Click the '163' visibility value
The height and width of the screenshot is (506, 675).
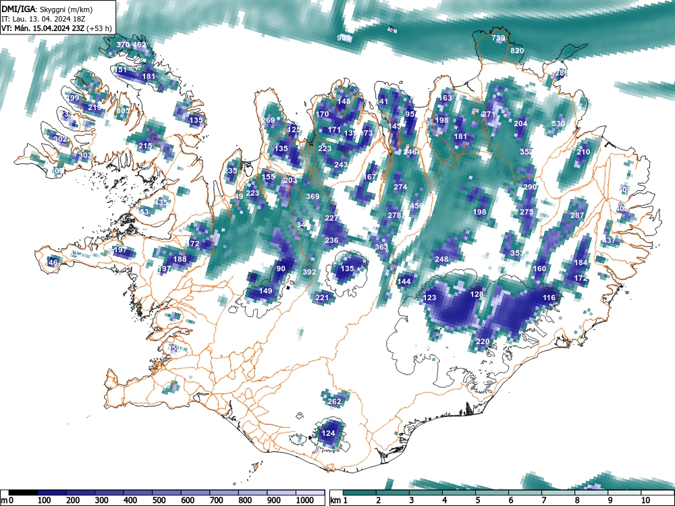pyautogui.click(x=445, y=98)
